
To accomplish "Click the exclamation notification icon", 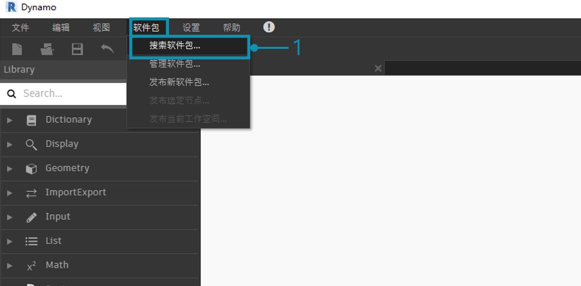I will click(269, 27).
